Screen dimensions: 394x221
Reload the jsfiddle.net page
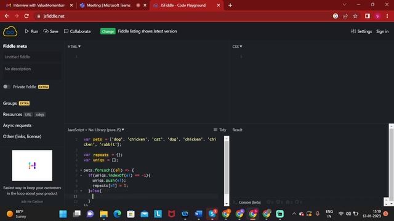pos(26,16)
